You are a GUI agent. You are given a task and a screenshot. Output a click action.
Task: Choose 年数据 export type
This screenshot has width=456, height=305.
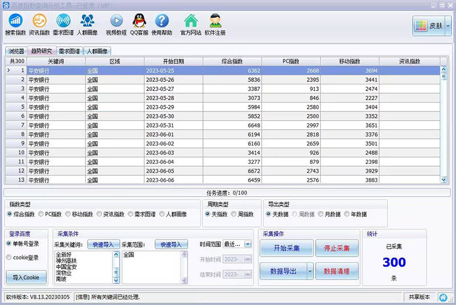coord(356,214)
